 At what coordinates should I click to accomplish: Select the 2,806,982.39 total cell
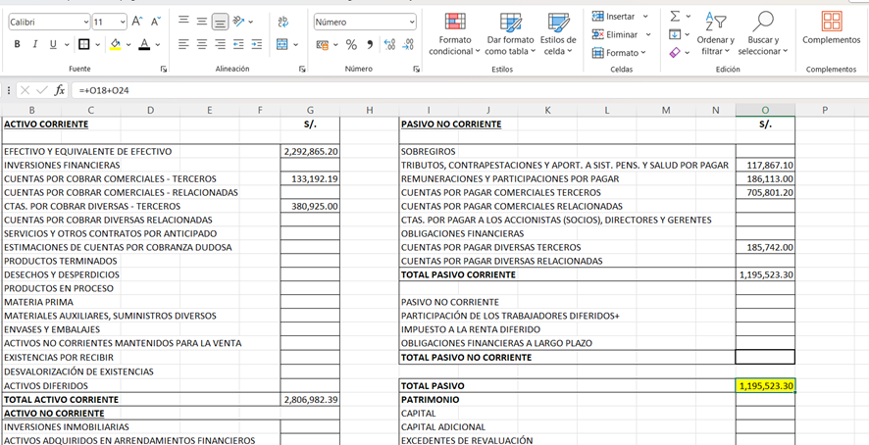310,400
